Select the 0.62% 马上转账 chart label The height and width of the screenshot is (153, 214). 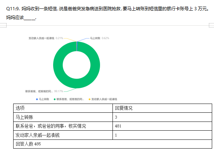(100, 38)
